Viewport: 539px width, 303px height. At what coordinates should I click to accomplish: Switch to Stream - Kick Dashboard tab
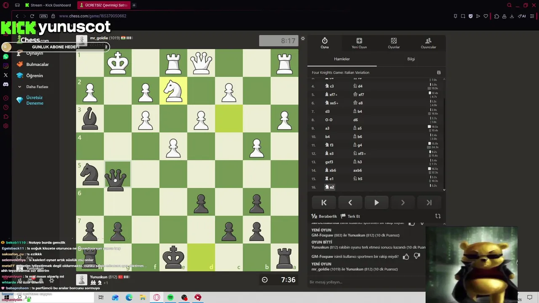pyautogui.click(x=48, y=5)
